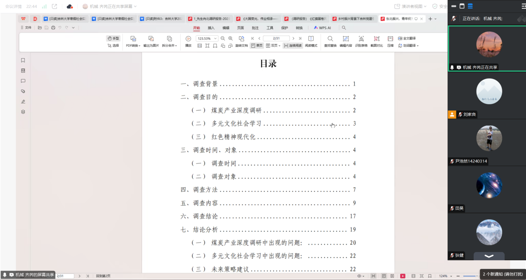Screen dimensions: 526x280
Task: Click the zoom in magnifier icon
Action: (231, 38)
